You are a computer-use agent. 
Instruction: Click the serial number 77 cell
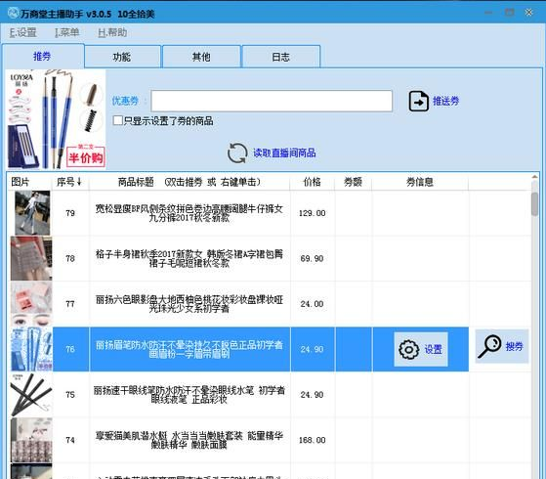70,304
